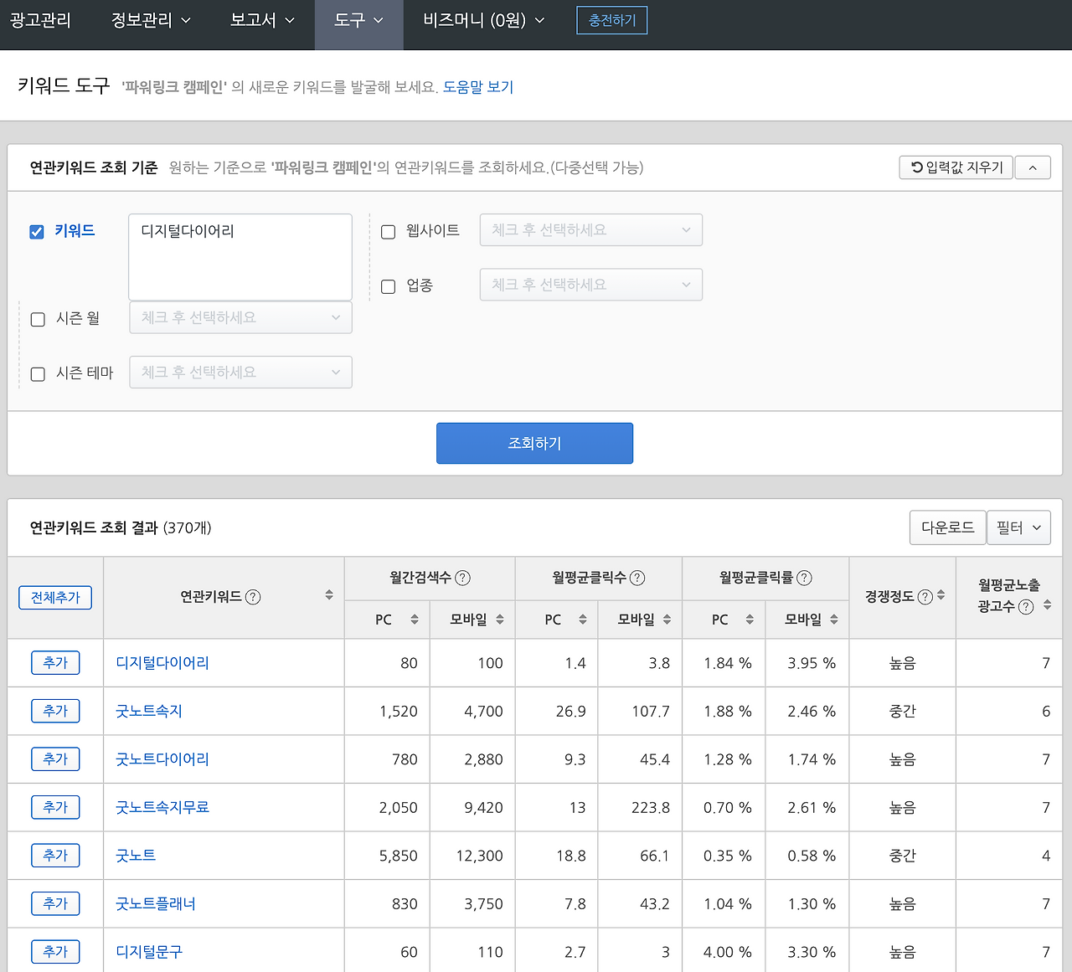Enable the 웹사이트 checkbox

click(x=388, y=232)
